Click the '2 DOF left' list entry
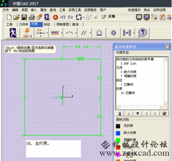172x161 pixels. coord(128,64)
